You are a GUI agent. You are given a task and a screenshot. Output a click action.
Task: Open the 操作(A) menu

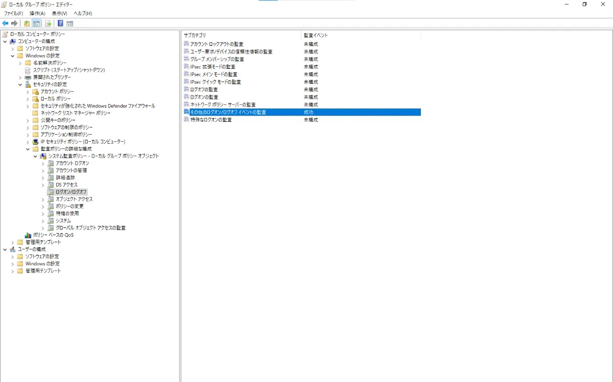[37, 13]
